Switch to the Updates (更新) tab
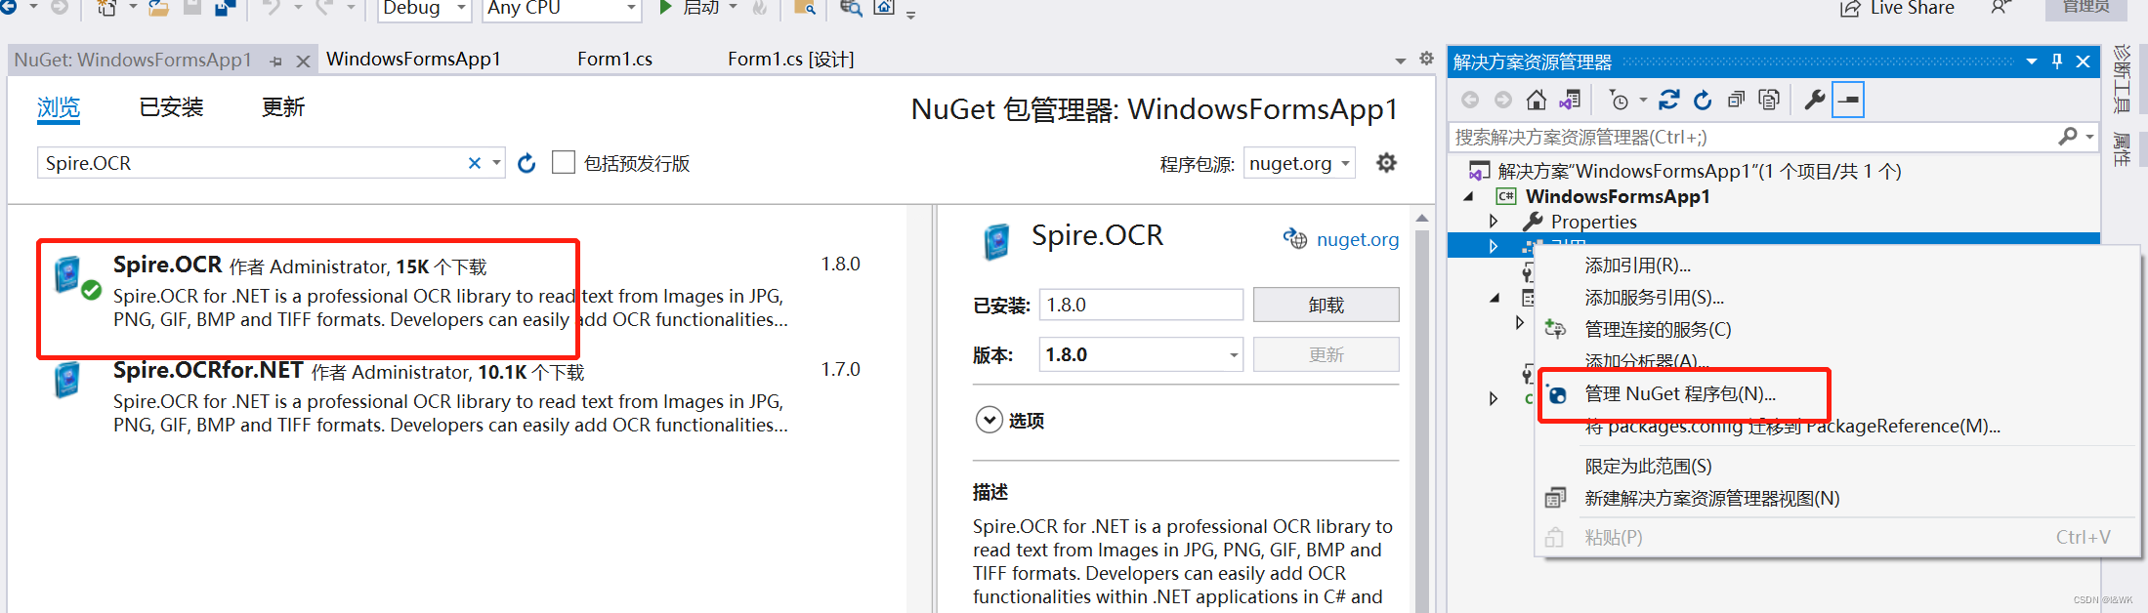 [x=283, y=107]
